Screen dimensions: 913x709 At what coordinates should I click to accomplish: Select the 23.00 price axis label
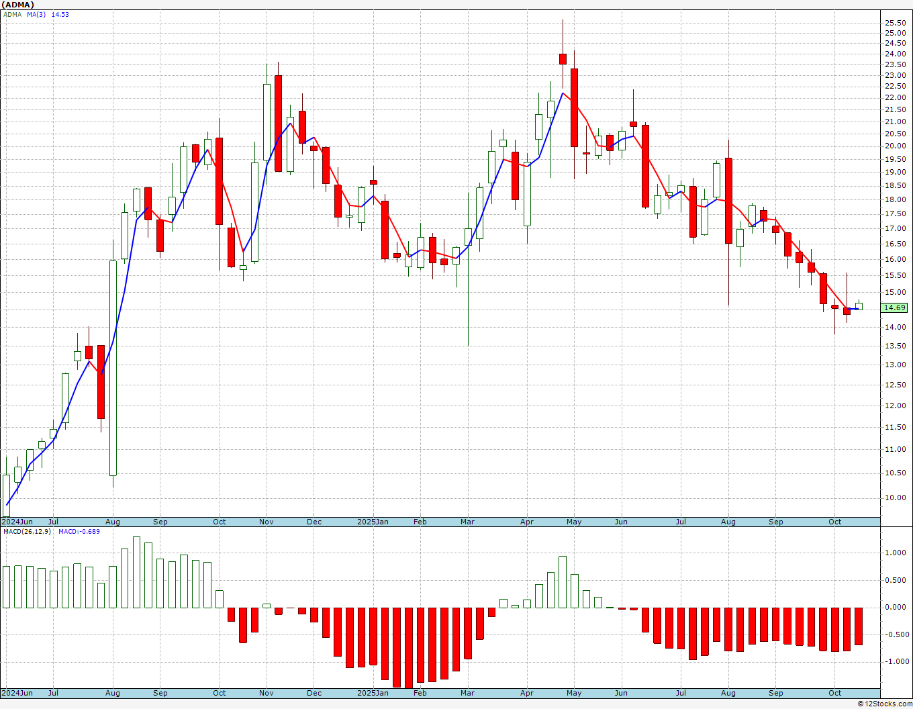pyautogui.click(x=895, y=75)
